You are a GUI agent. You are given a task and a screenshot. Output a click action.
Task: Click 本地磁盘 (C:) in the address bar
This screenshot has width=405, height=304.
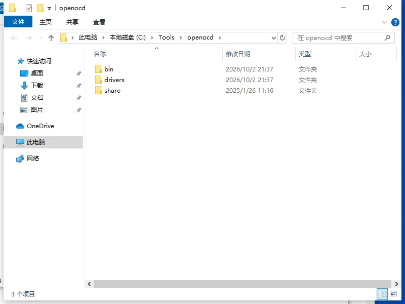pyautogui.click(x=128, y=37)
